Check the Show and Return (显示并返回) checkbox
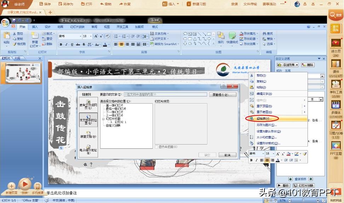Viewport: 344px width, 203px height. pos(156,147)
